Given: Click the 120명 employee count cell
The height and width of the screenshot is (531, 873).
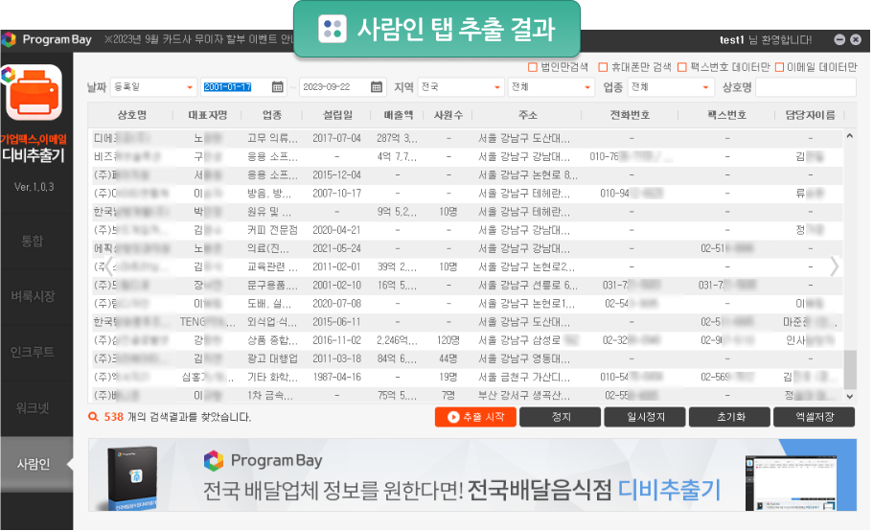Looking at the screenshot, I should click(x=448, y=340).
